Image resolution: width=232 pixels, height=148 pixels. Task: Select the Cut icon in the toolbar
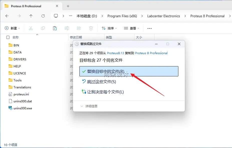(31, 28)
